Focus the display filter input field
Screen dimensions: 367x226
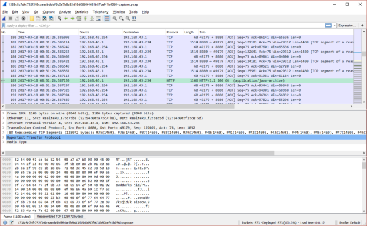[x=165, y=26]
